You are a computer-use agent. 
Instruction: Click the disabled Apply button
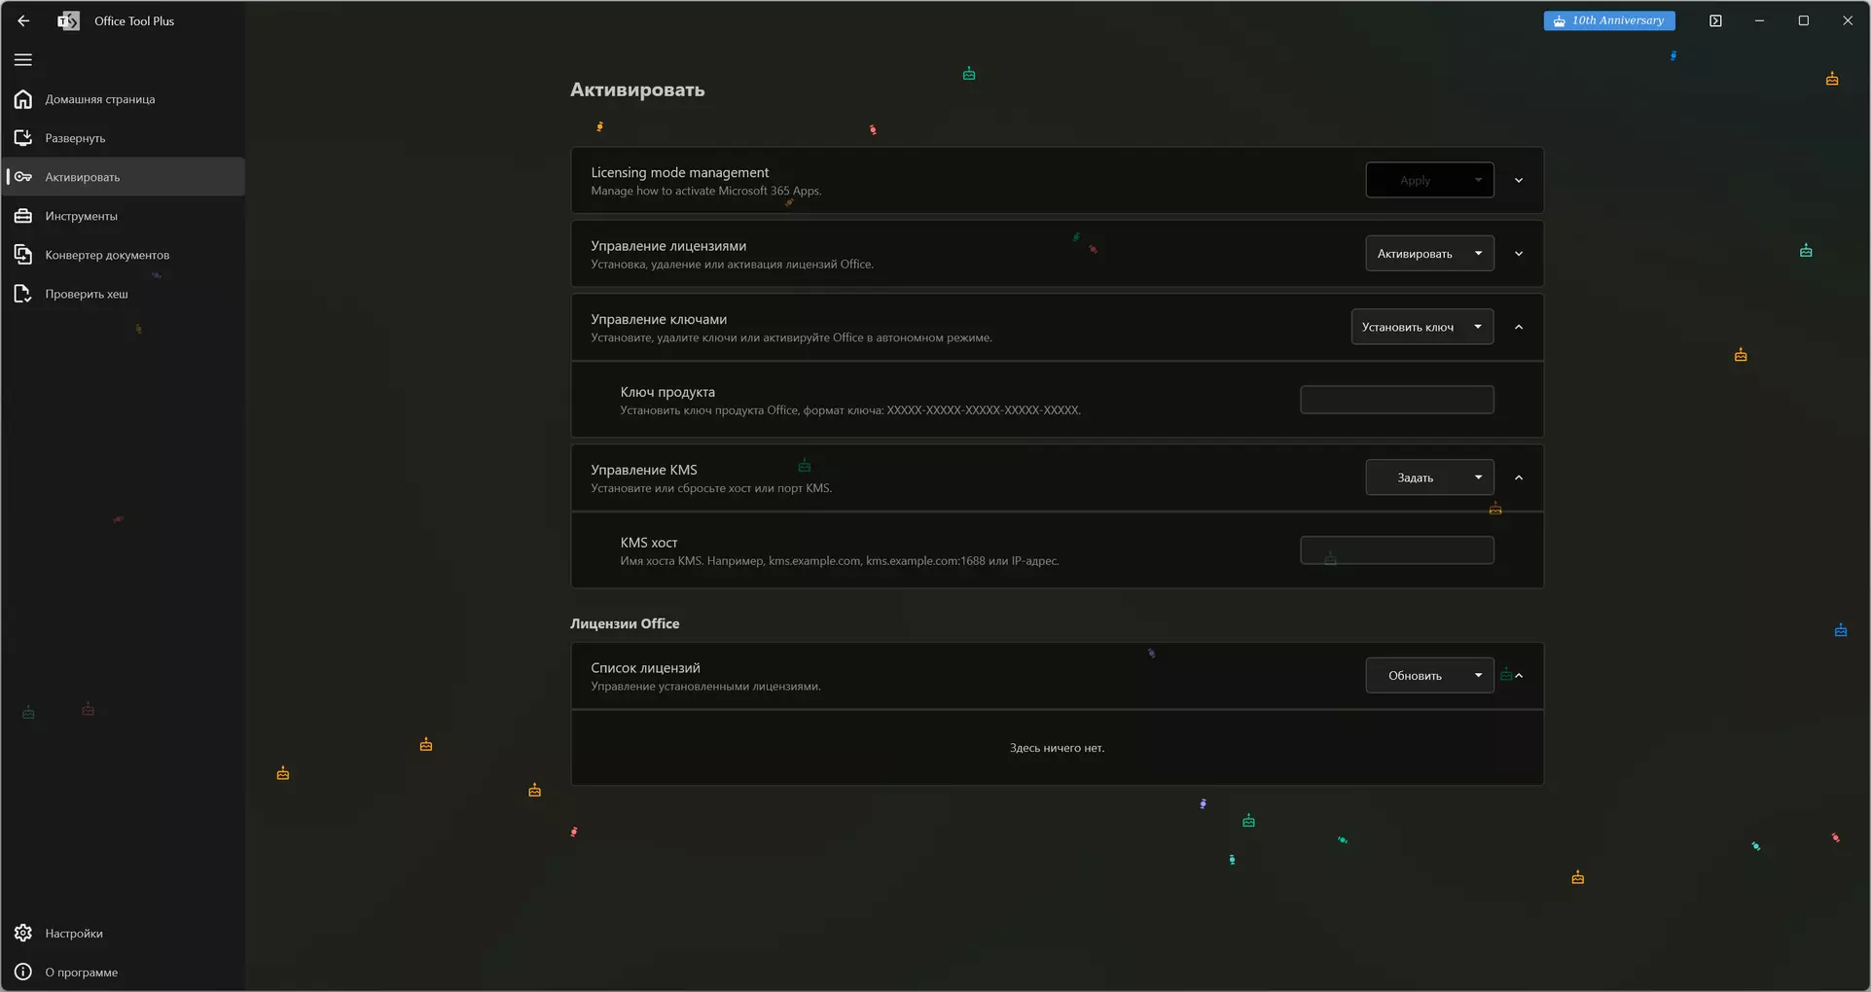[x=1415, y=180]
